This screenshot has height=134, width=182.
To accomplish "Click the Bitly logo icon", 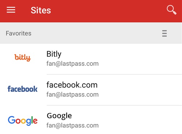I will click(22, 57).
